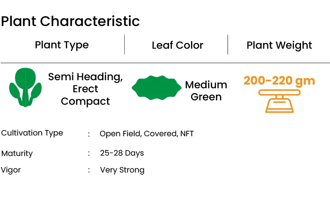Screen dimensions: 330x197
Task: Click the Very Strong vigor value
Action: (x=122, y=170)
